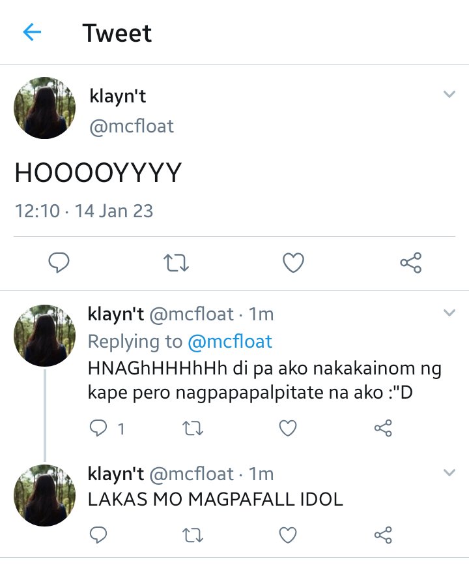469x565 pixels.
Task: Reply to the HOOOOYYYY tweet
Action: point(59,262)
